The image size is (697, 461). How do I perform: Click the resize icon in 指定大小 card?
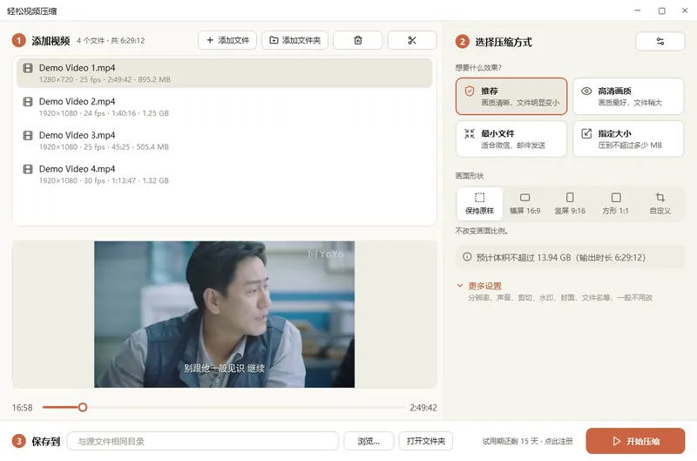(586, 133)
